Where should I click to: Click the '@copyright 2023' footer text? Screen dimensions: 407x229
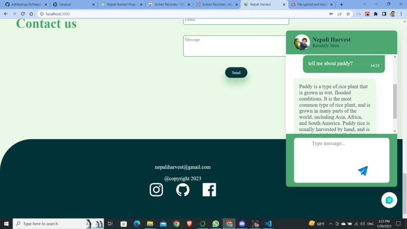(183, 178)
